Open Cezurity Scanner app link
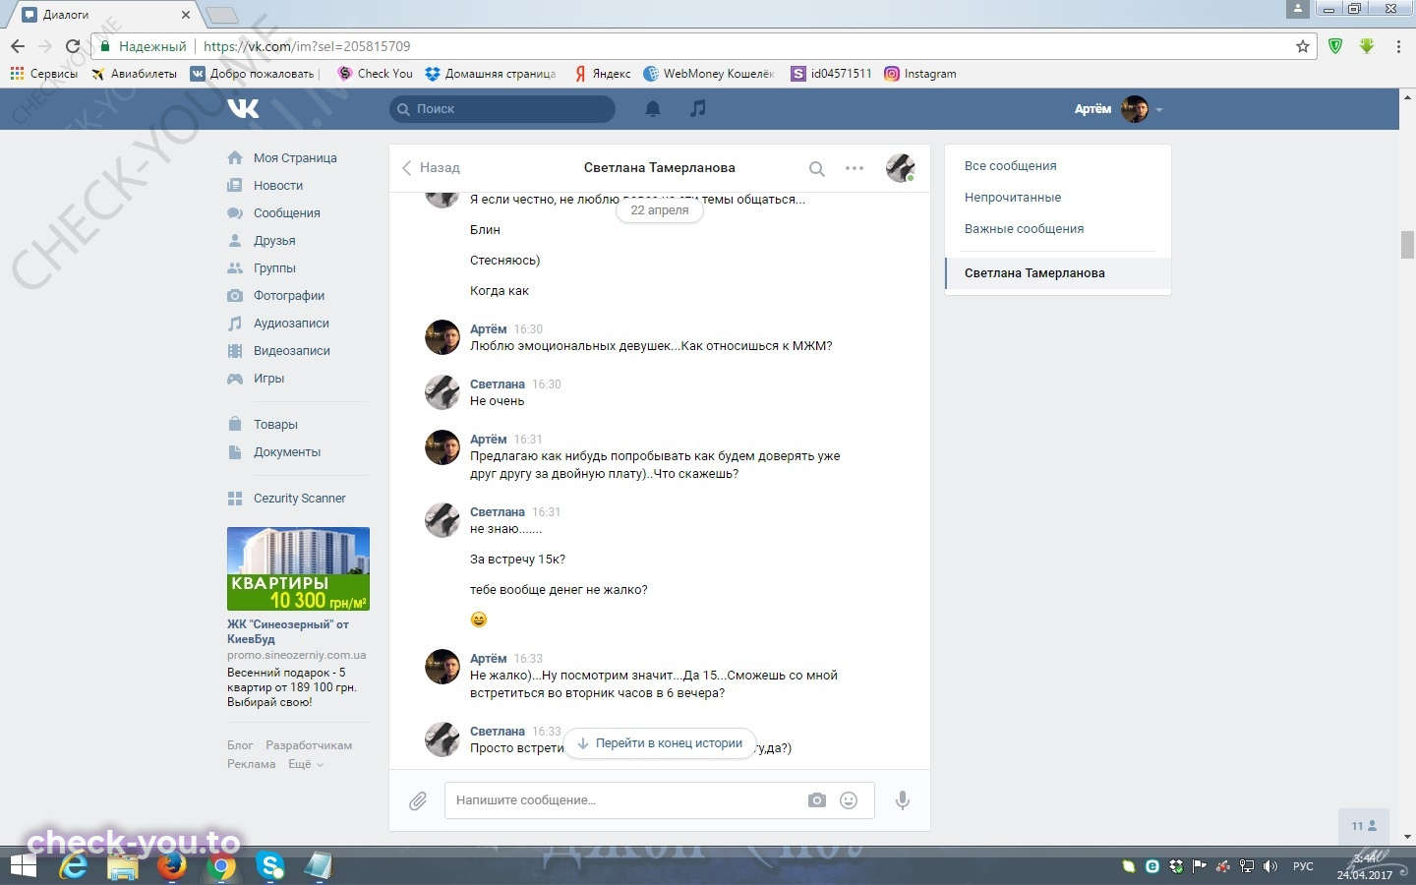This screenshot has height=885, width=1416. pos(299,499)
